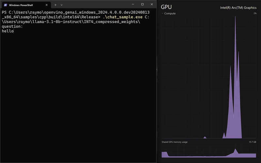Select the Windows PowerShell tab title
The image size is (261, 163).
pos(21,5)
